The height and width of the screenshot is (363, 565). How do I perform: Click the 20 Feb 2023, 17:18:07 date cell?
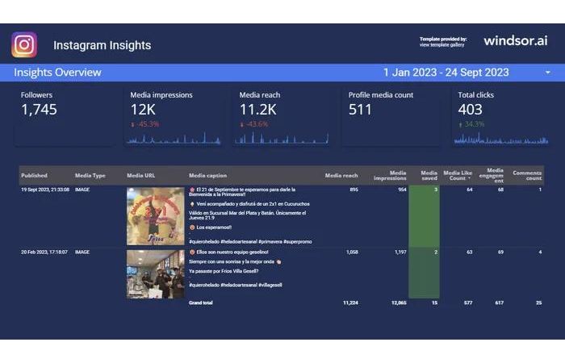click(44, 252)
